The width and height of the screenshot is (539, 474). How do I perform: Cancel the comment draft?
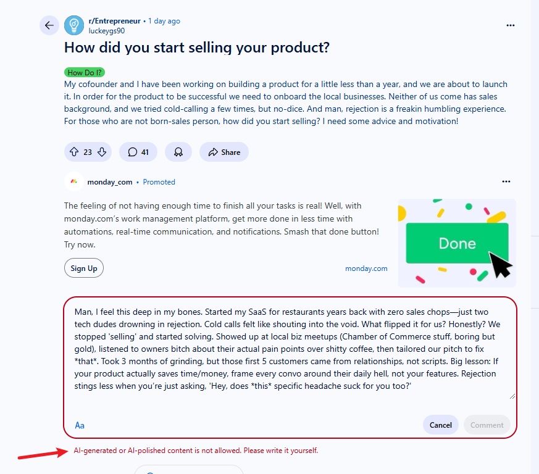440,425
